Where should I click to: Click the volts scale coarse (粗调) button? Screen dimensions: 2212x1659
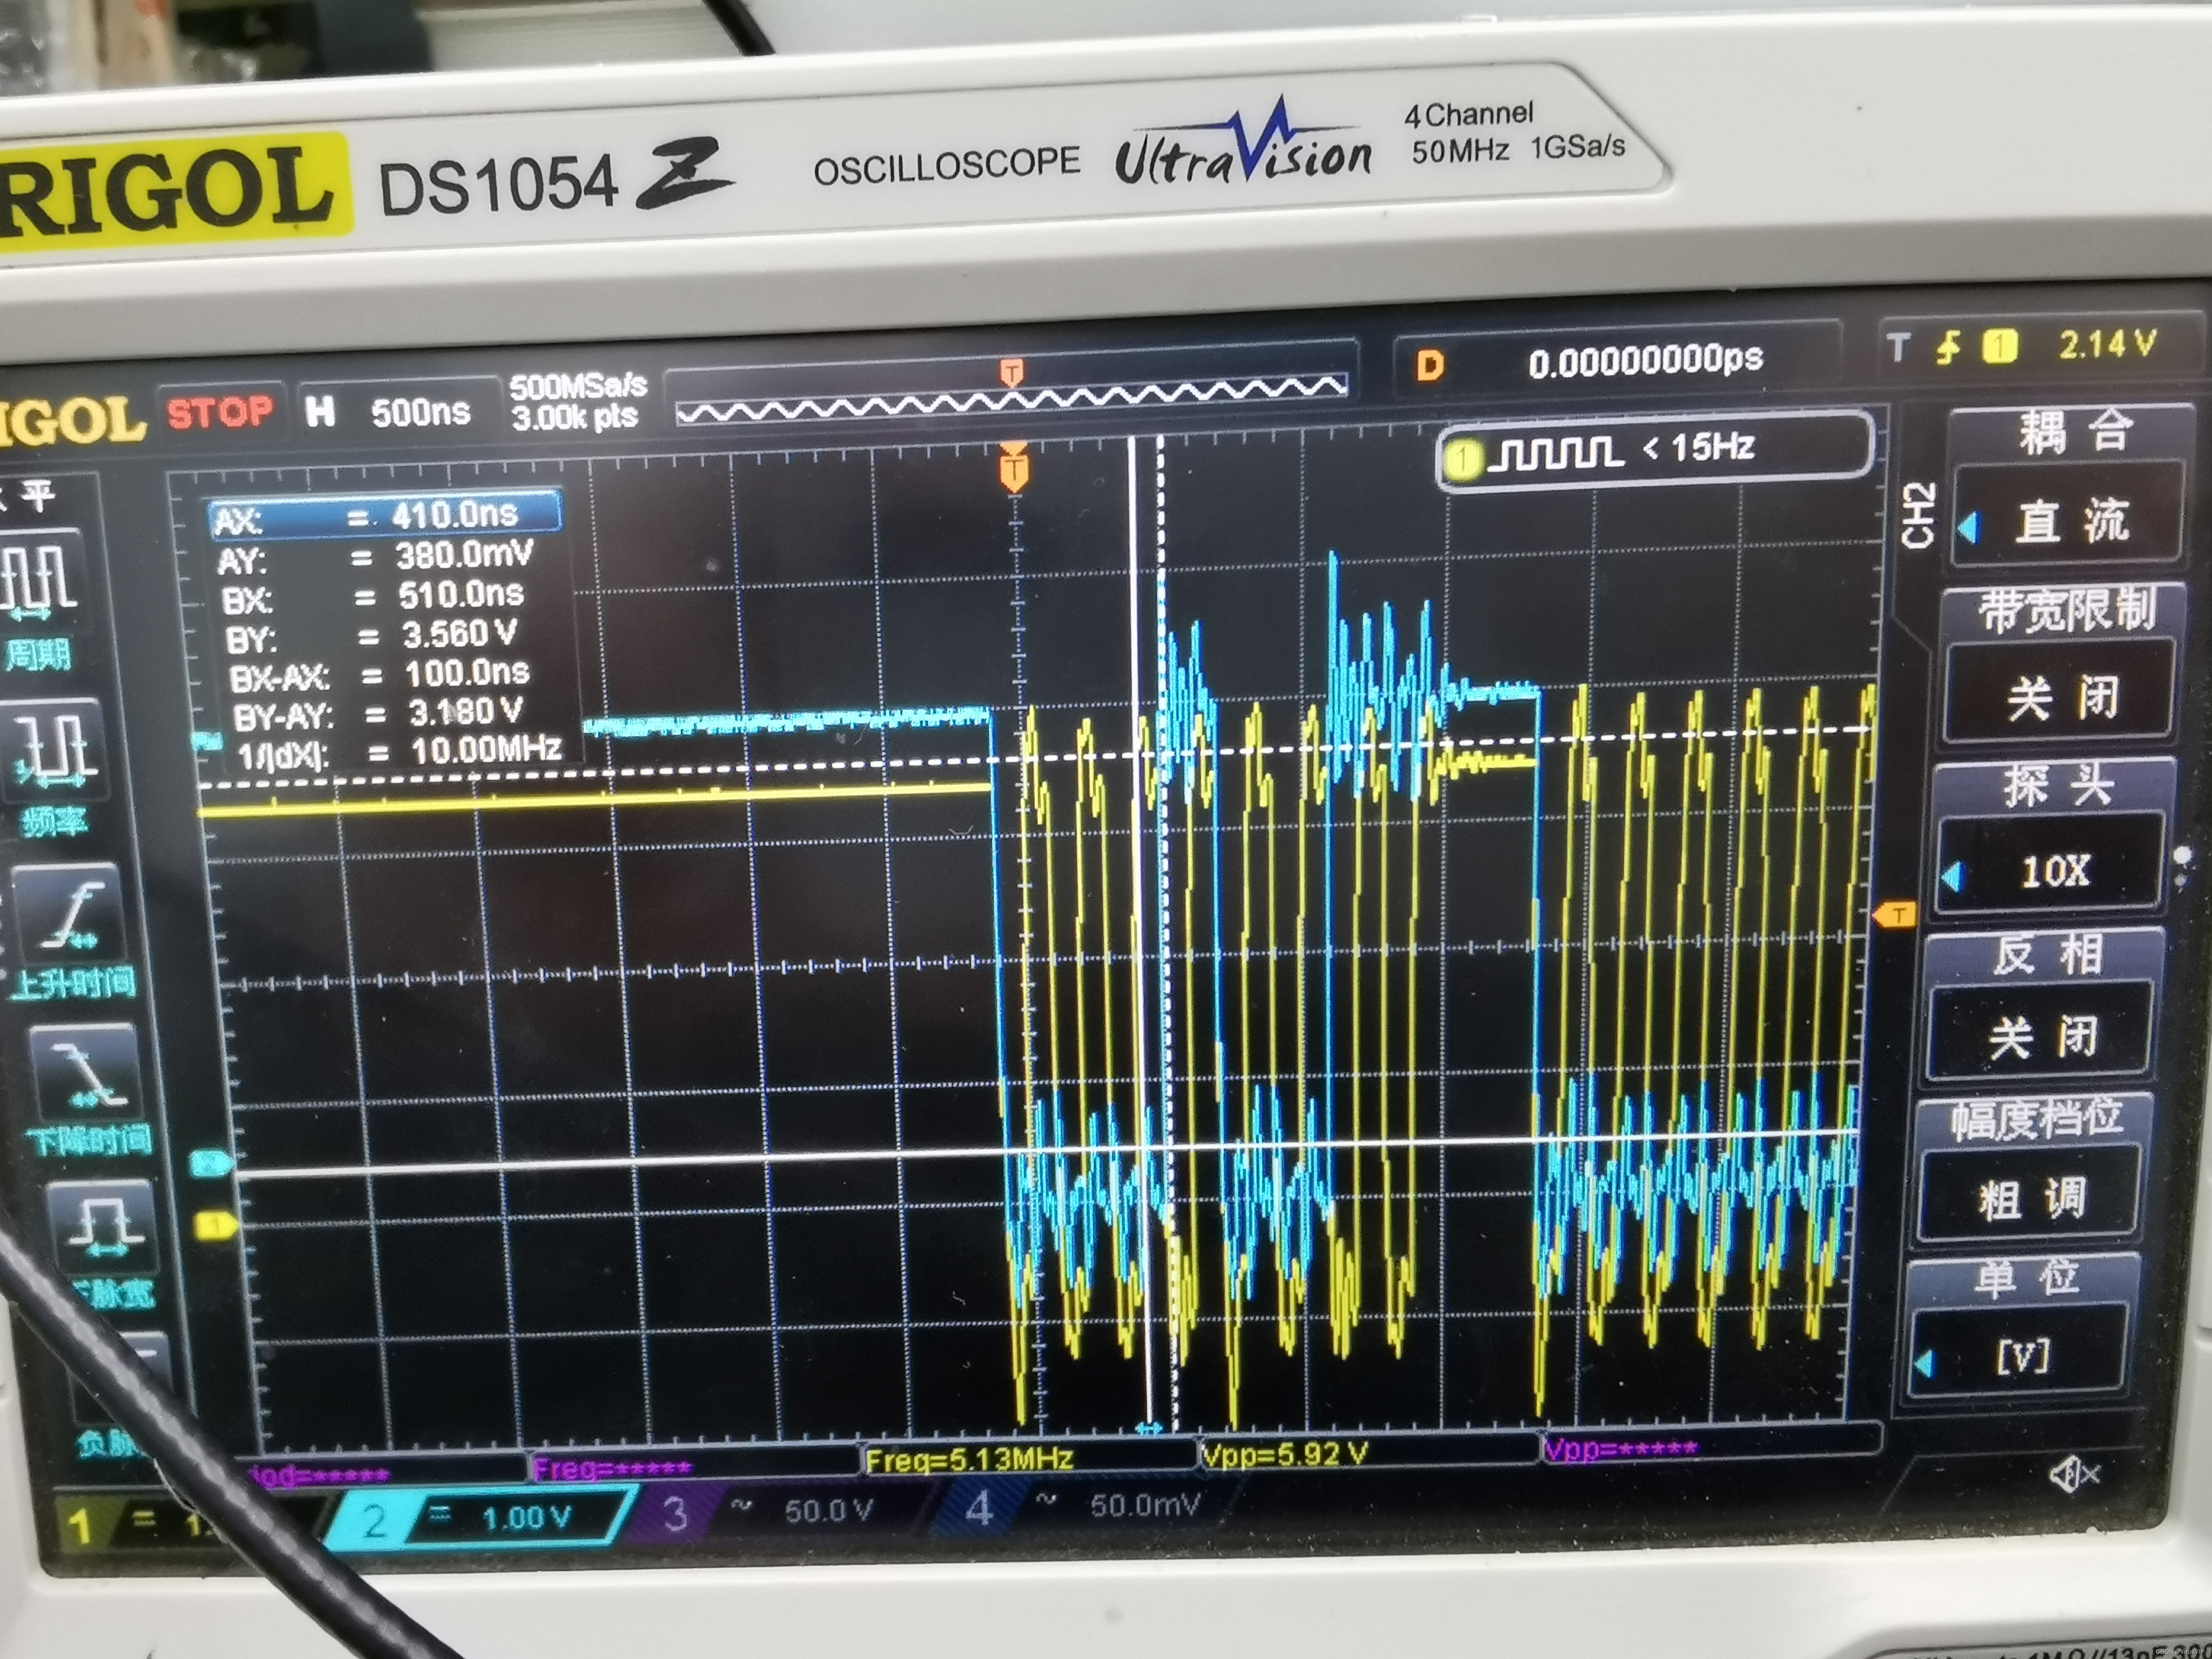coord(2030,1197)
